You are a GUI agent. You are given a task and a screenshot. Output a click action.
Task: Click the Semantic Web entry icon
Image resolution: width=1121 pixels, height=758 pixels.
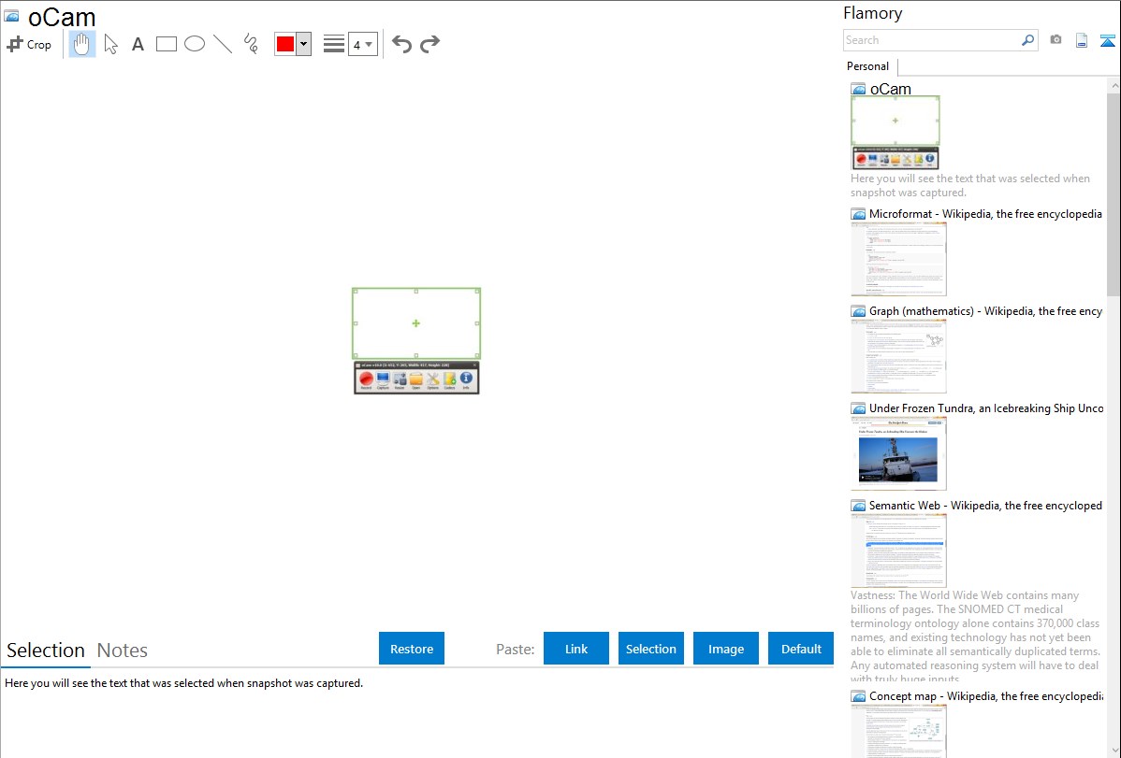pyautogui.click(x=859, y=505)
